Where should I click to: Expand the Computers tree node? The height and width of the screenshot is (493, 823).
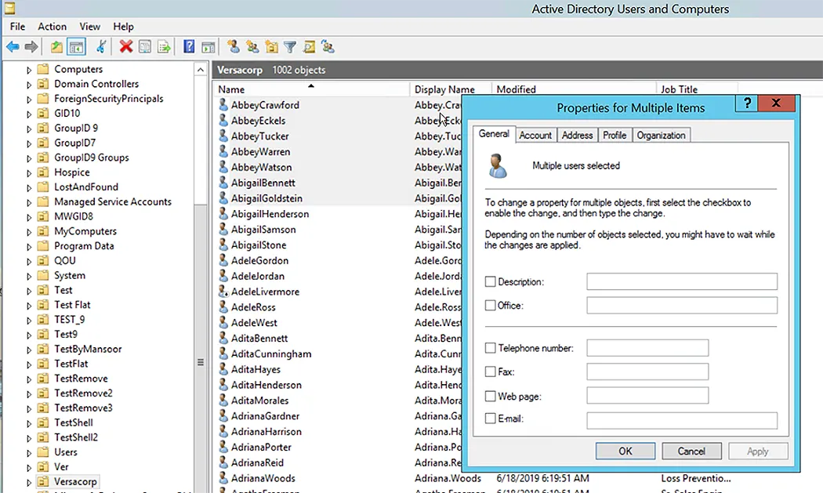[29, 69]
